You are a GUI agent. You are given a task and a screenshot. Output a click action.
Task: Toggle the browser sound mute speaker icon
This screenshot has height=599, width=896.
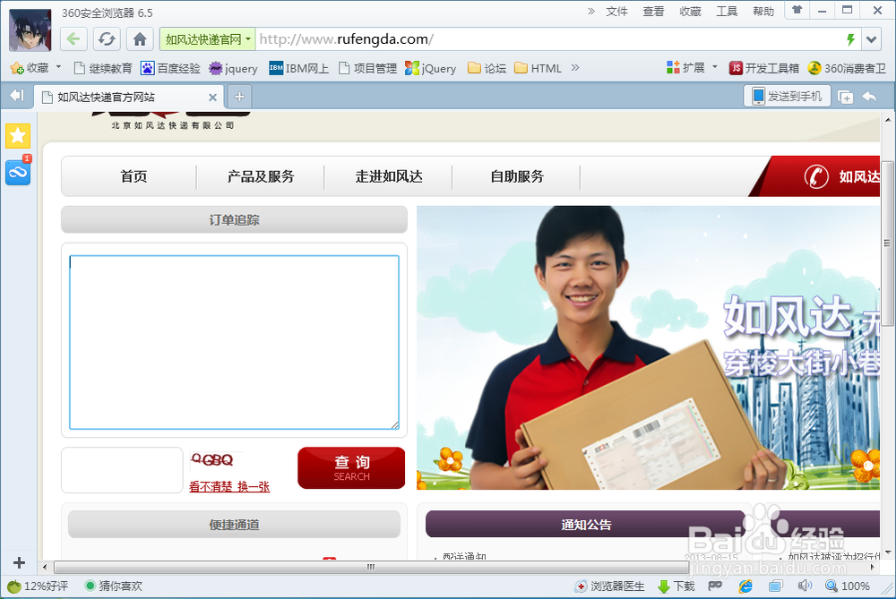pos(805,586)
